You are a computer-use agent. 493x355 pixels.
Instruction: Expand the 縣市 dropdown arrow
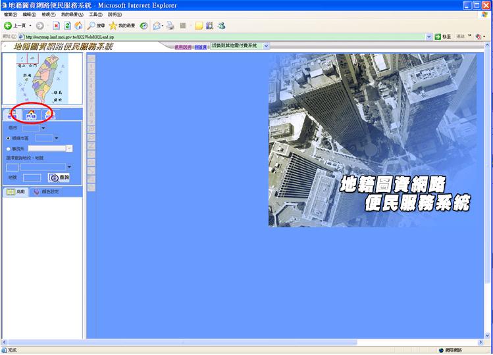coord(43,128)
